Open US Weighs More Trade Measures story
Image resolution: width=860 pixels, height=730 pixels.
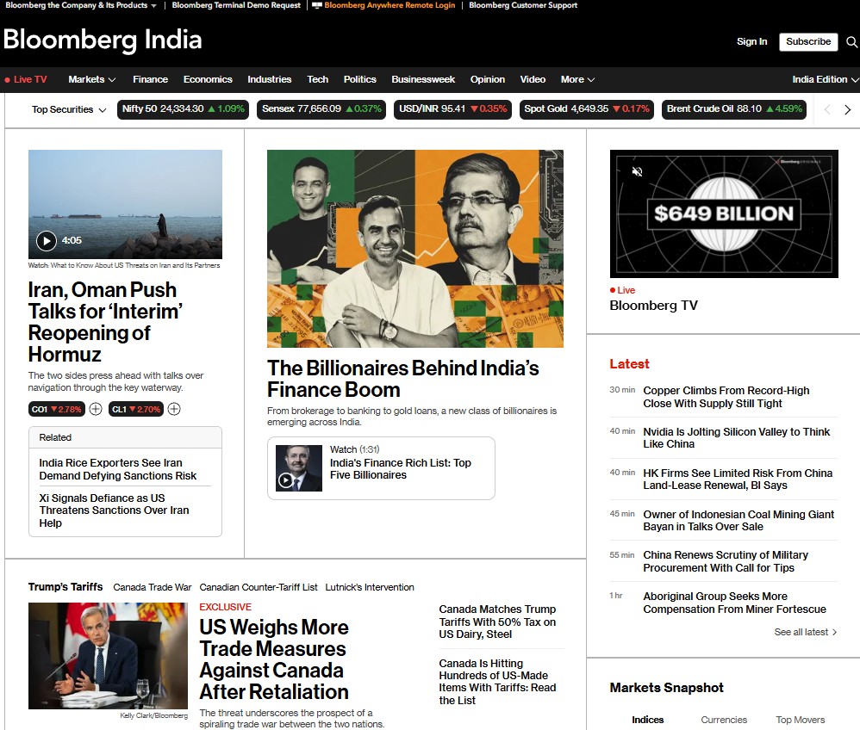[x=274, y=659]
